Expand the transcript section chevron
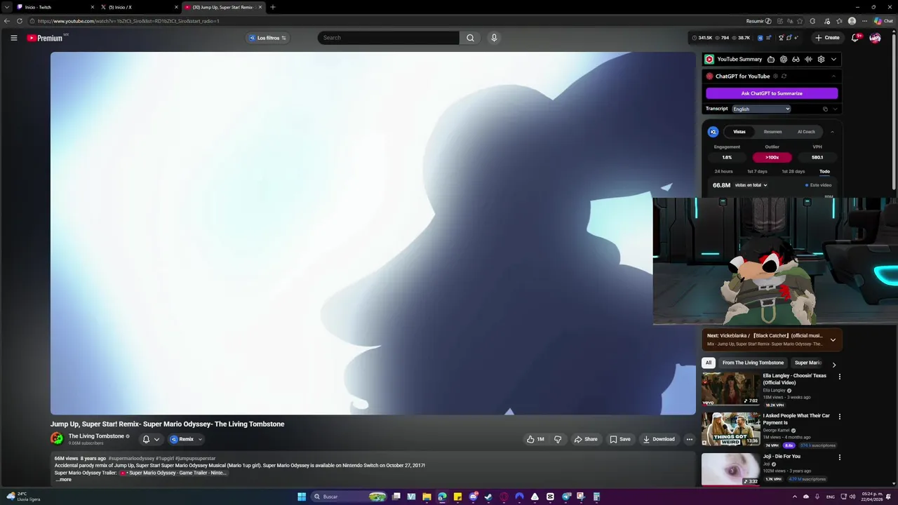The width and height of the screenshot is (898, 505). (x=835, y=109)
